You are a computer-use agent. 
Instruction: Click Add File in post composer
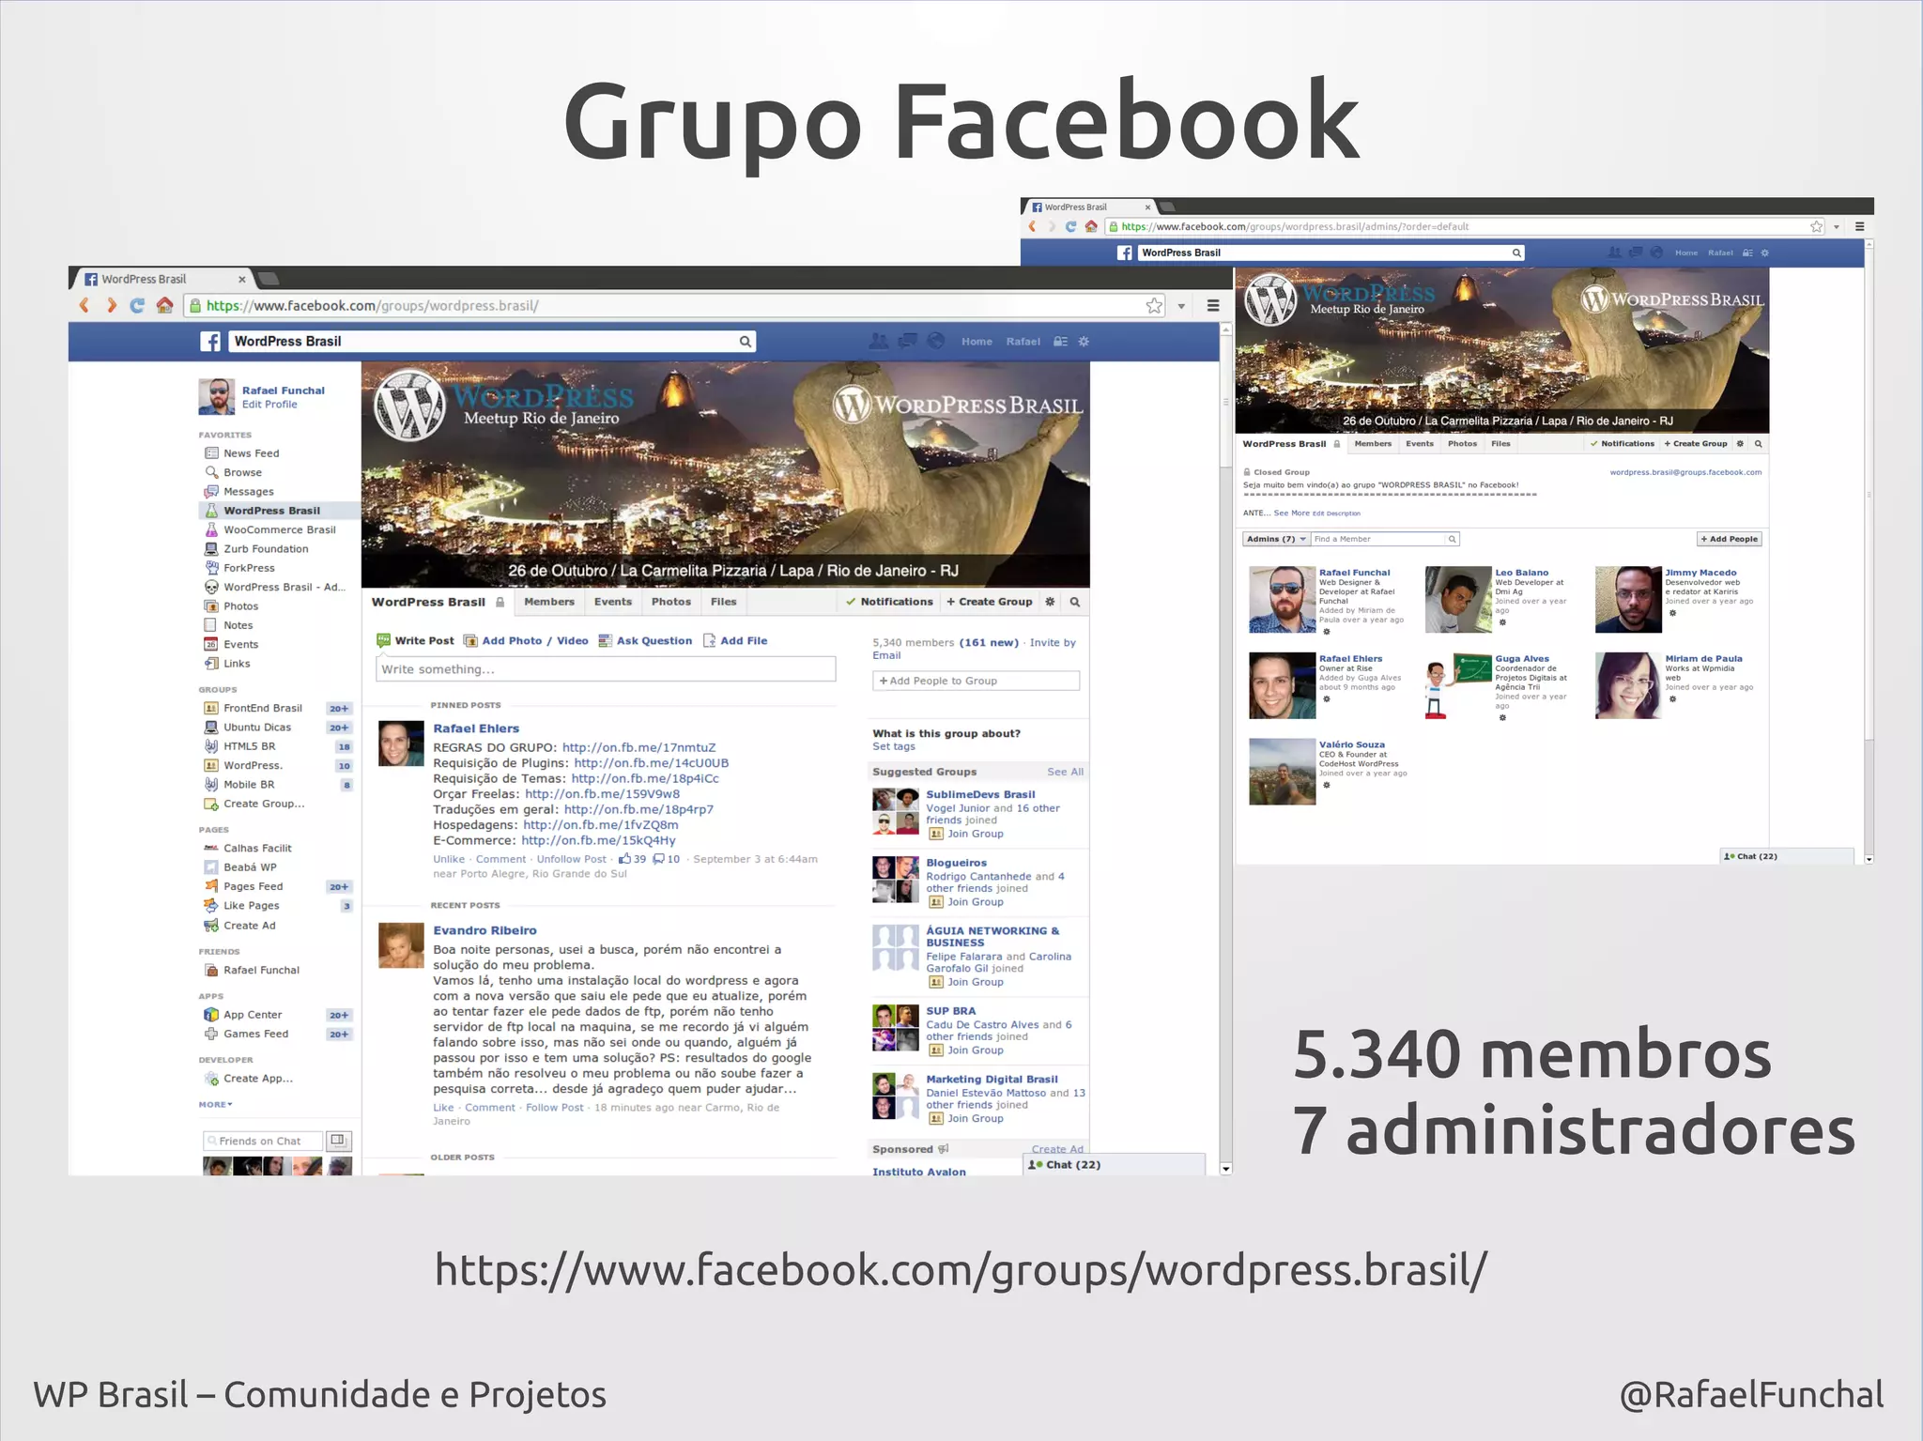(735, 640)
